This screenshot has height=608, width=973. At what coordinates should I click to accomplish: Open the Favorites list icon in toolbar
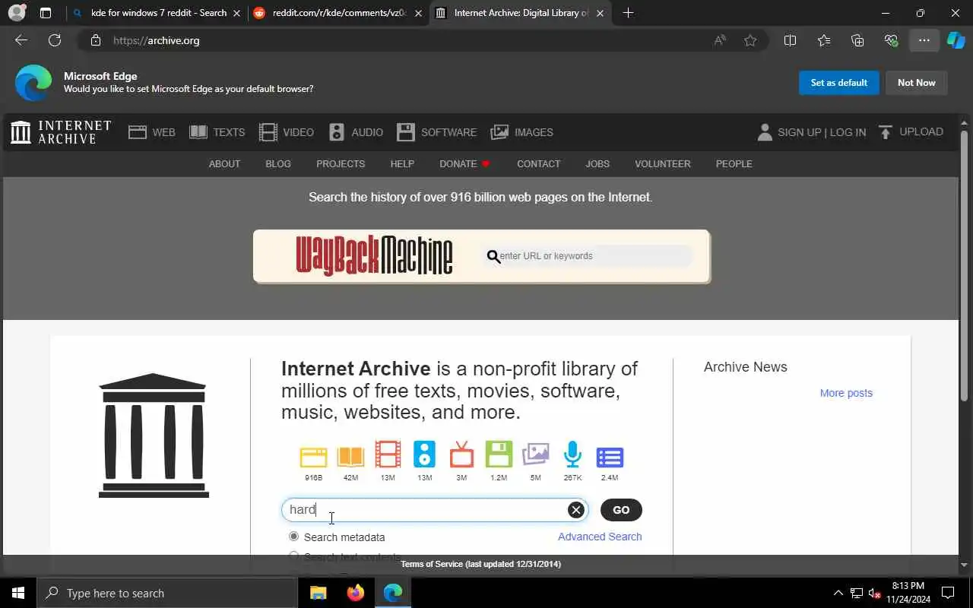click(x=824, y=40)
